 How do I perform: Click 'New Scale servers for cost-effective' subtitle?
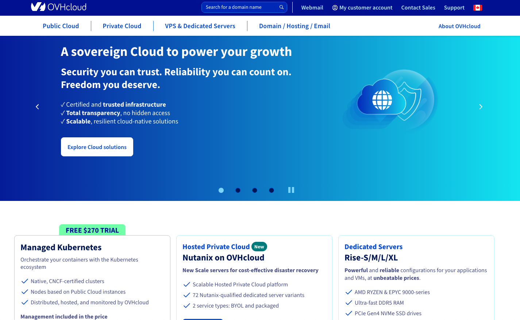click(x=250, y=270)
